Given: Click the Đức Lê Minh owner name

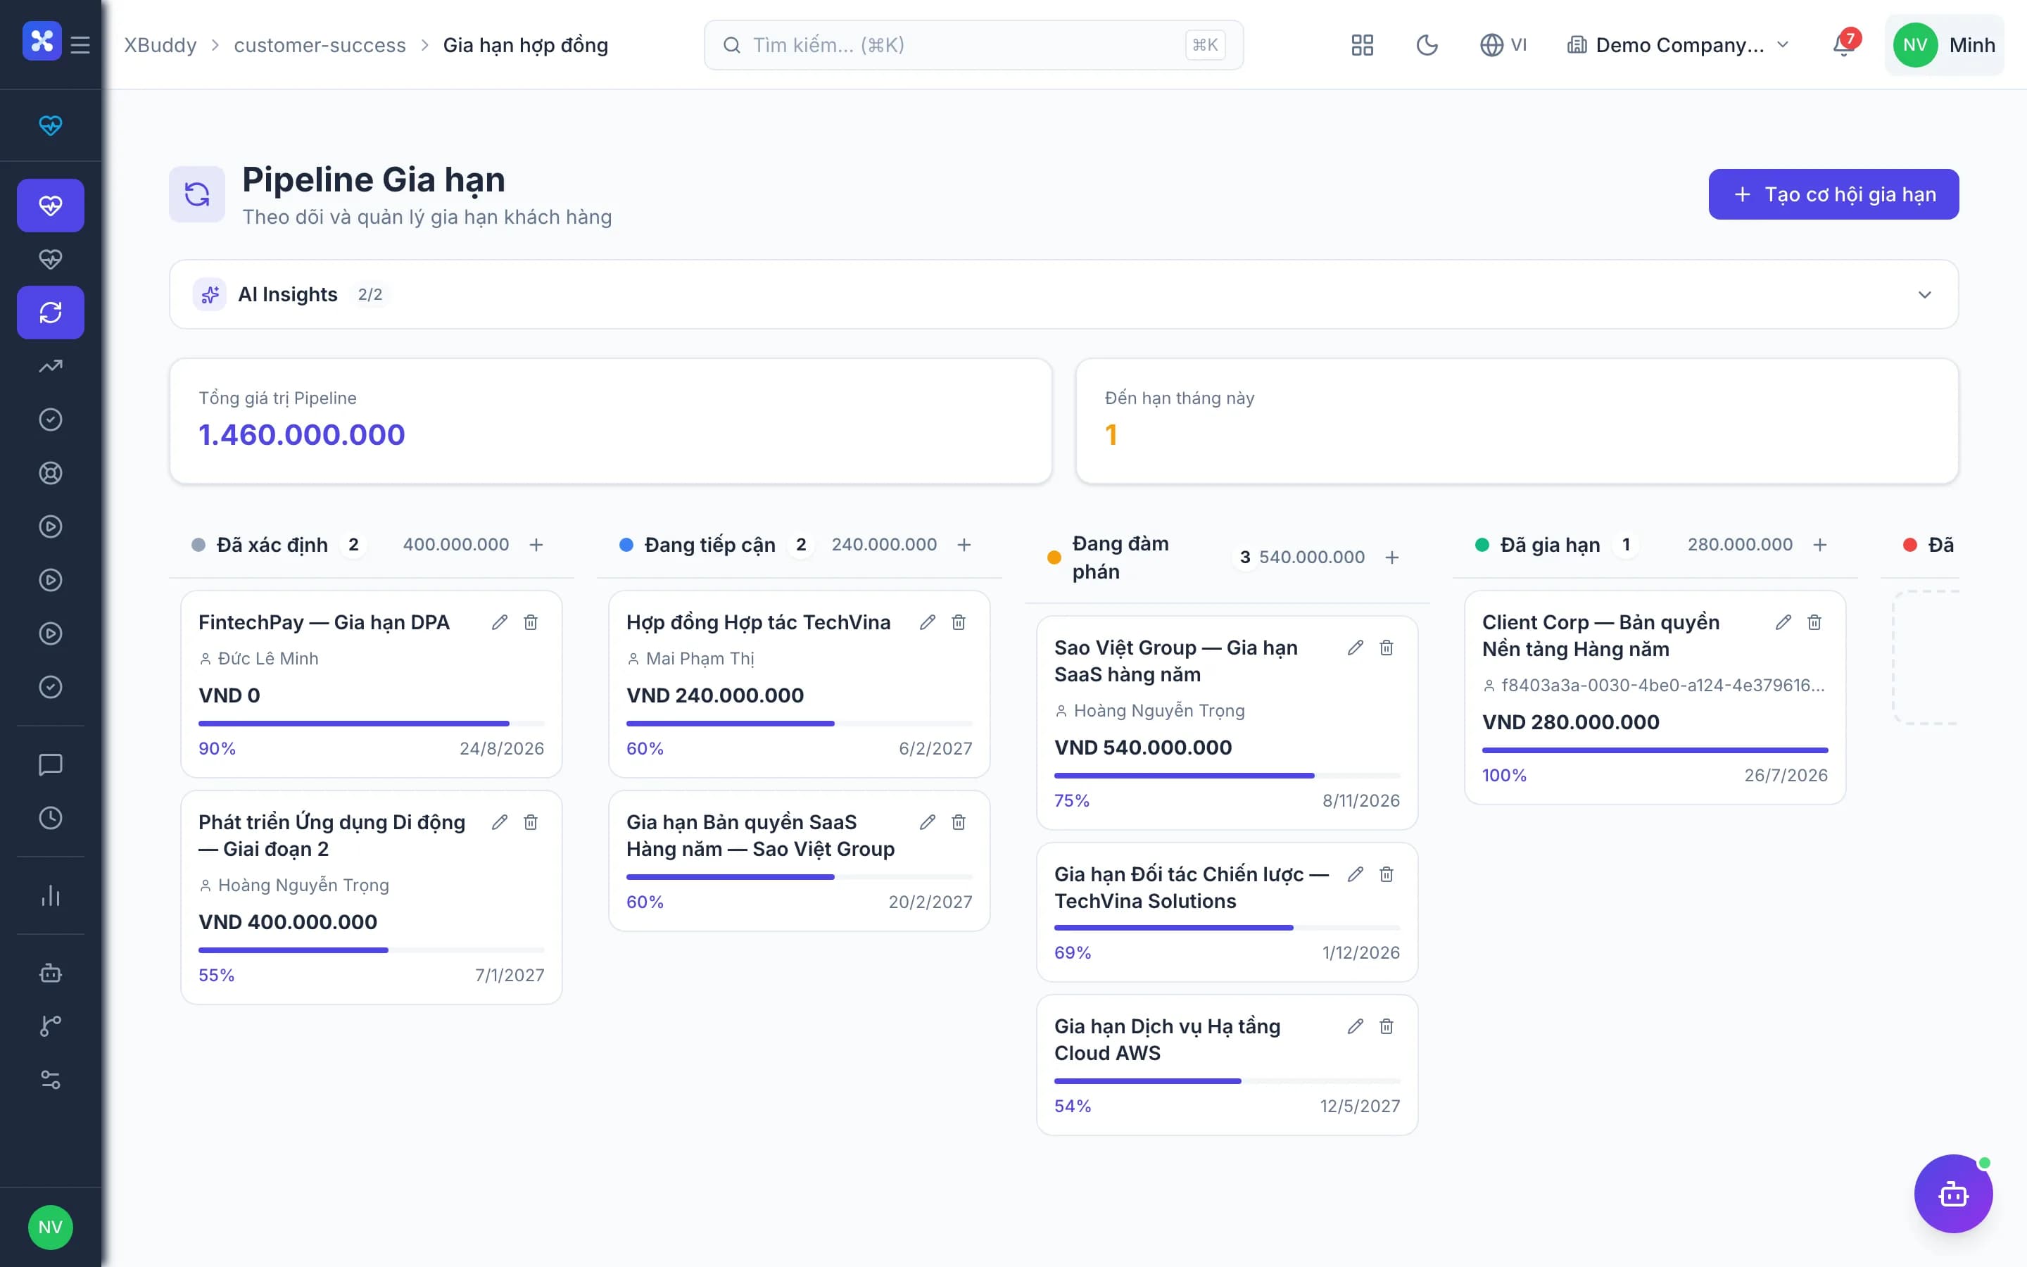Looking at the screenshot, I should 268,659.
